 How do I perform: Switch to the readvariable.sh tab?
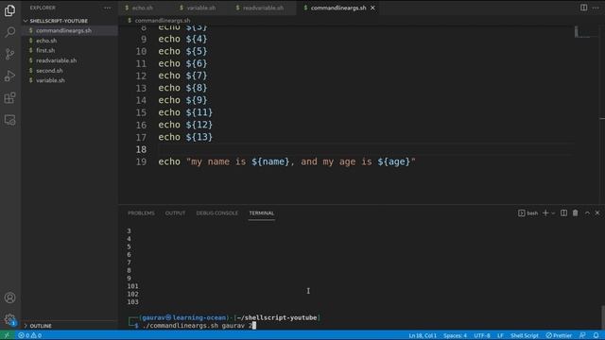tap(263, 8)
